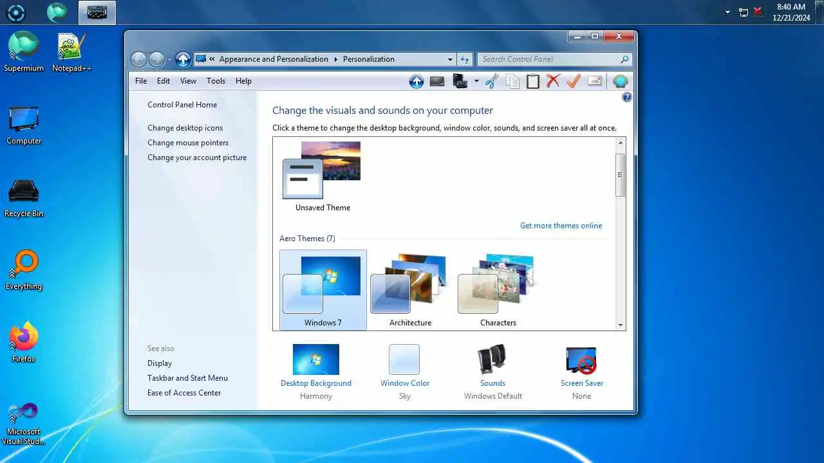Screen dimensions: 824x463
Task: Select the Unsaved Theme thumbnail
Action: 323,176
